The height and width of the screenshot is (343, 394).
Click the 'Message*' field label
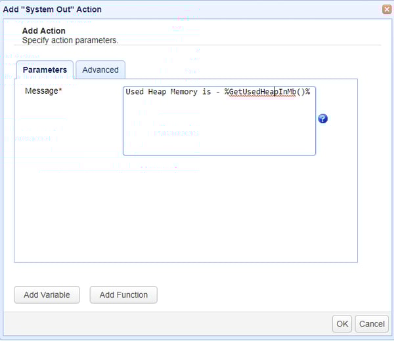coord(43,91)
